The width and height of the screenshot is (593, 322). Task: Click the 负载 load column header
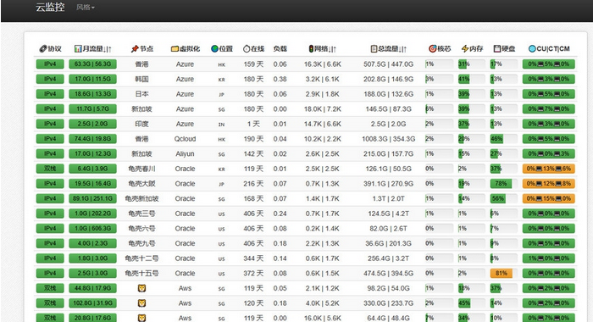tap(280, 49)
